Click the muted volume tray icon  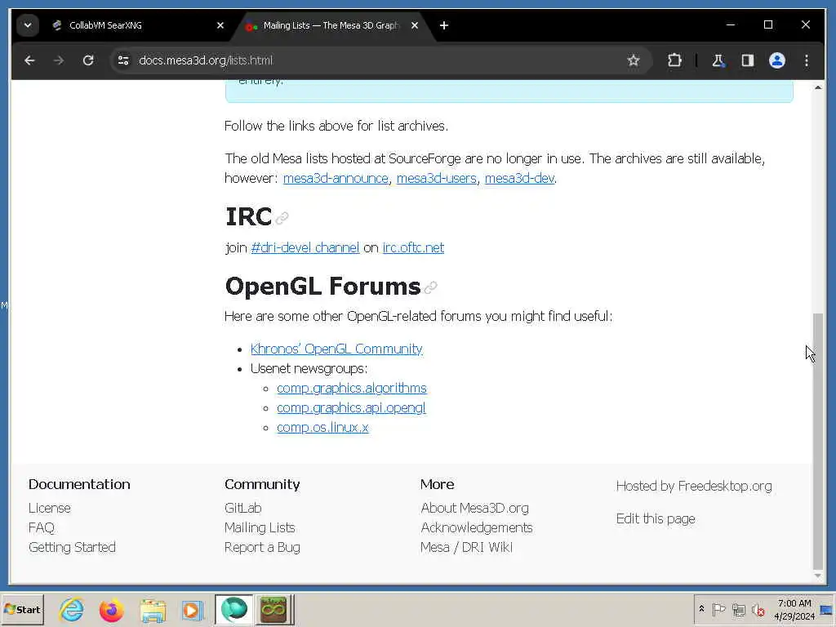758,609
